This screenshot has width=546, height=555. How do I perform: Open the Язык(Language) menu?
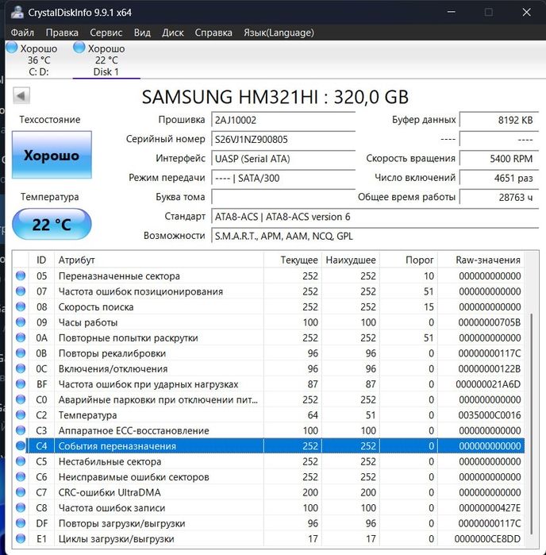[x=279, y=33]
